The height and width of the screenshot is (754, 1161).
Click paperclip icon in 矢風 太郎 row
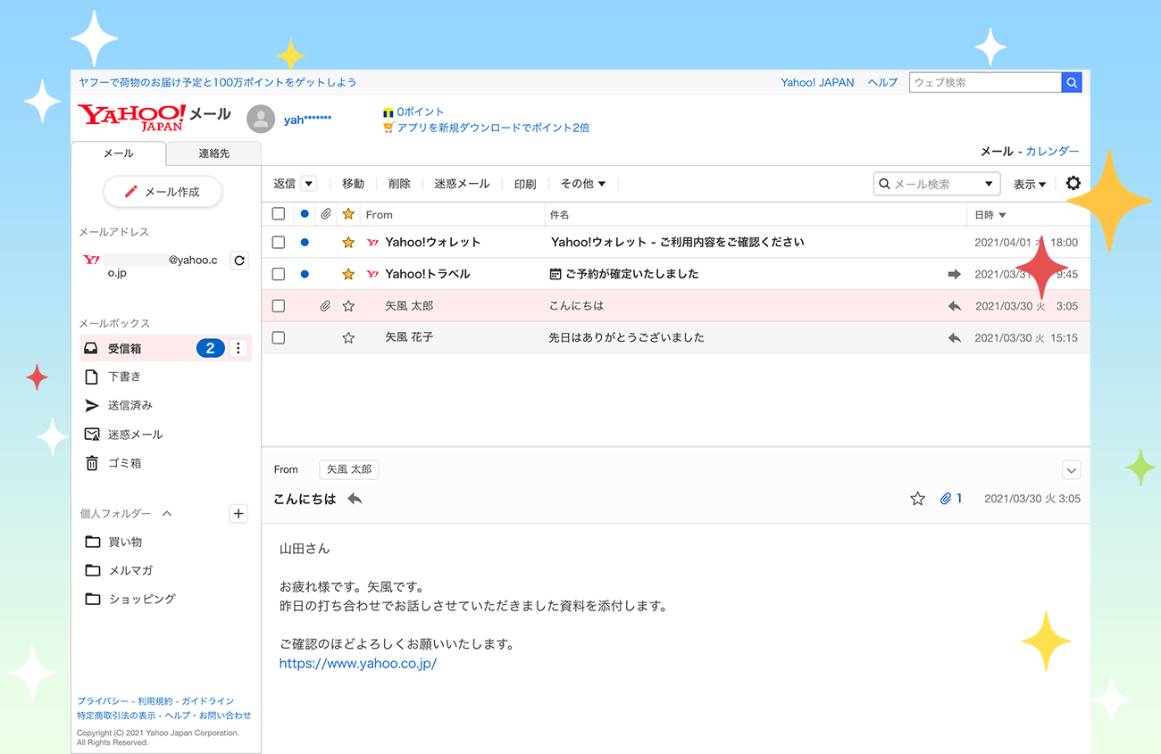(x=326, y=306)
